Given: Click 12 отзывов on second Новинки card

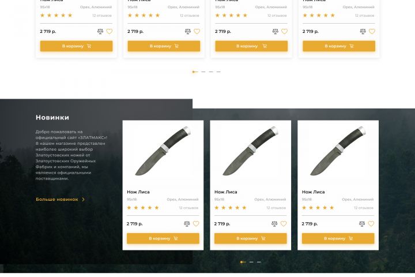Looking at the screenshot, I should [x=276, y=208].
